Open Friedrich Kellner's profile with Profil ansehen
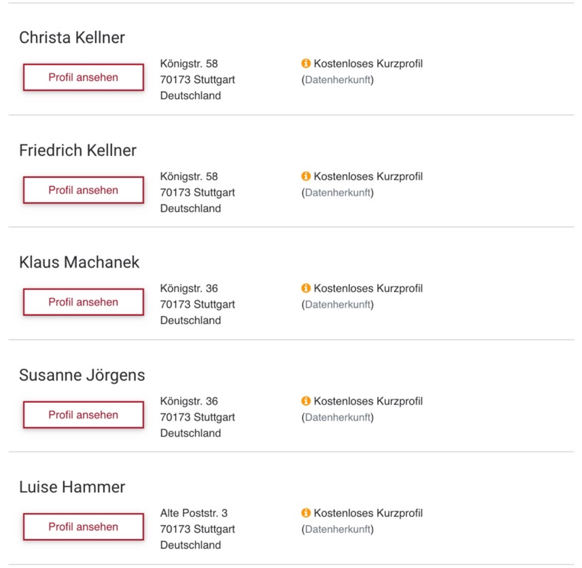This screenshot has height=568, width=582. pos(83,190)
